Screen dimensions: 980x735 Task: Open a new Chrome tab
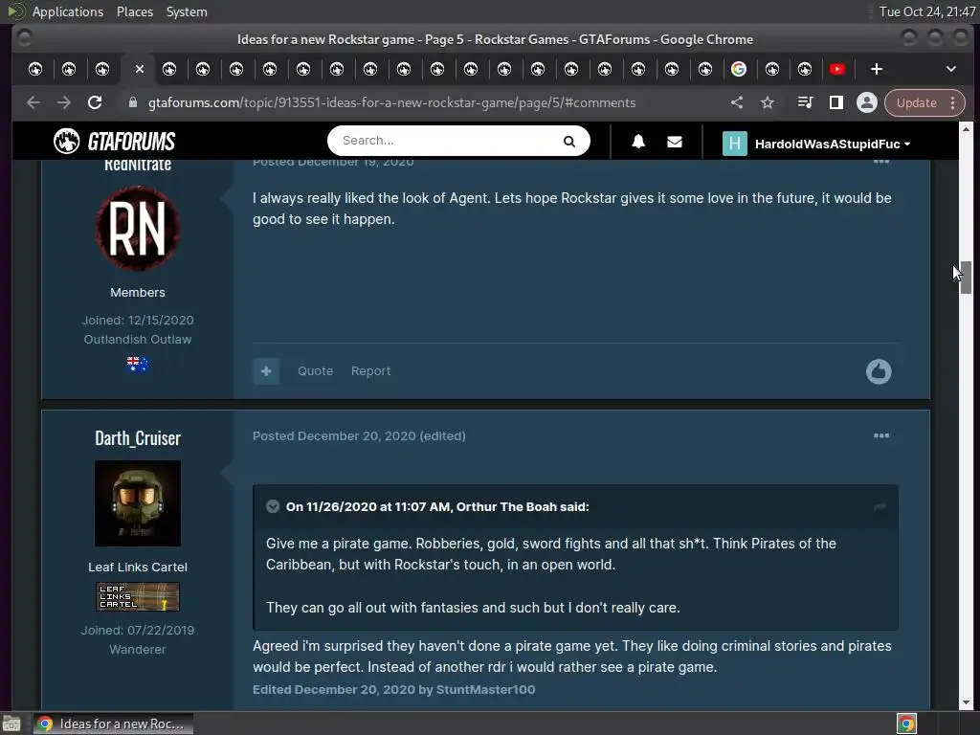[877, 69]
